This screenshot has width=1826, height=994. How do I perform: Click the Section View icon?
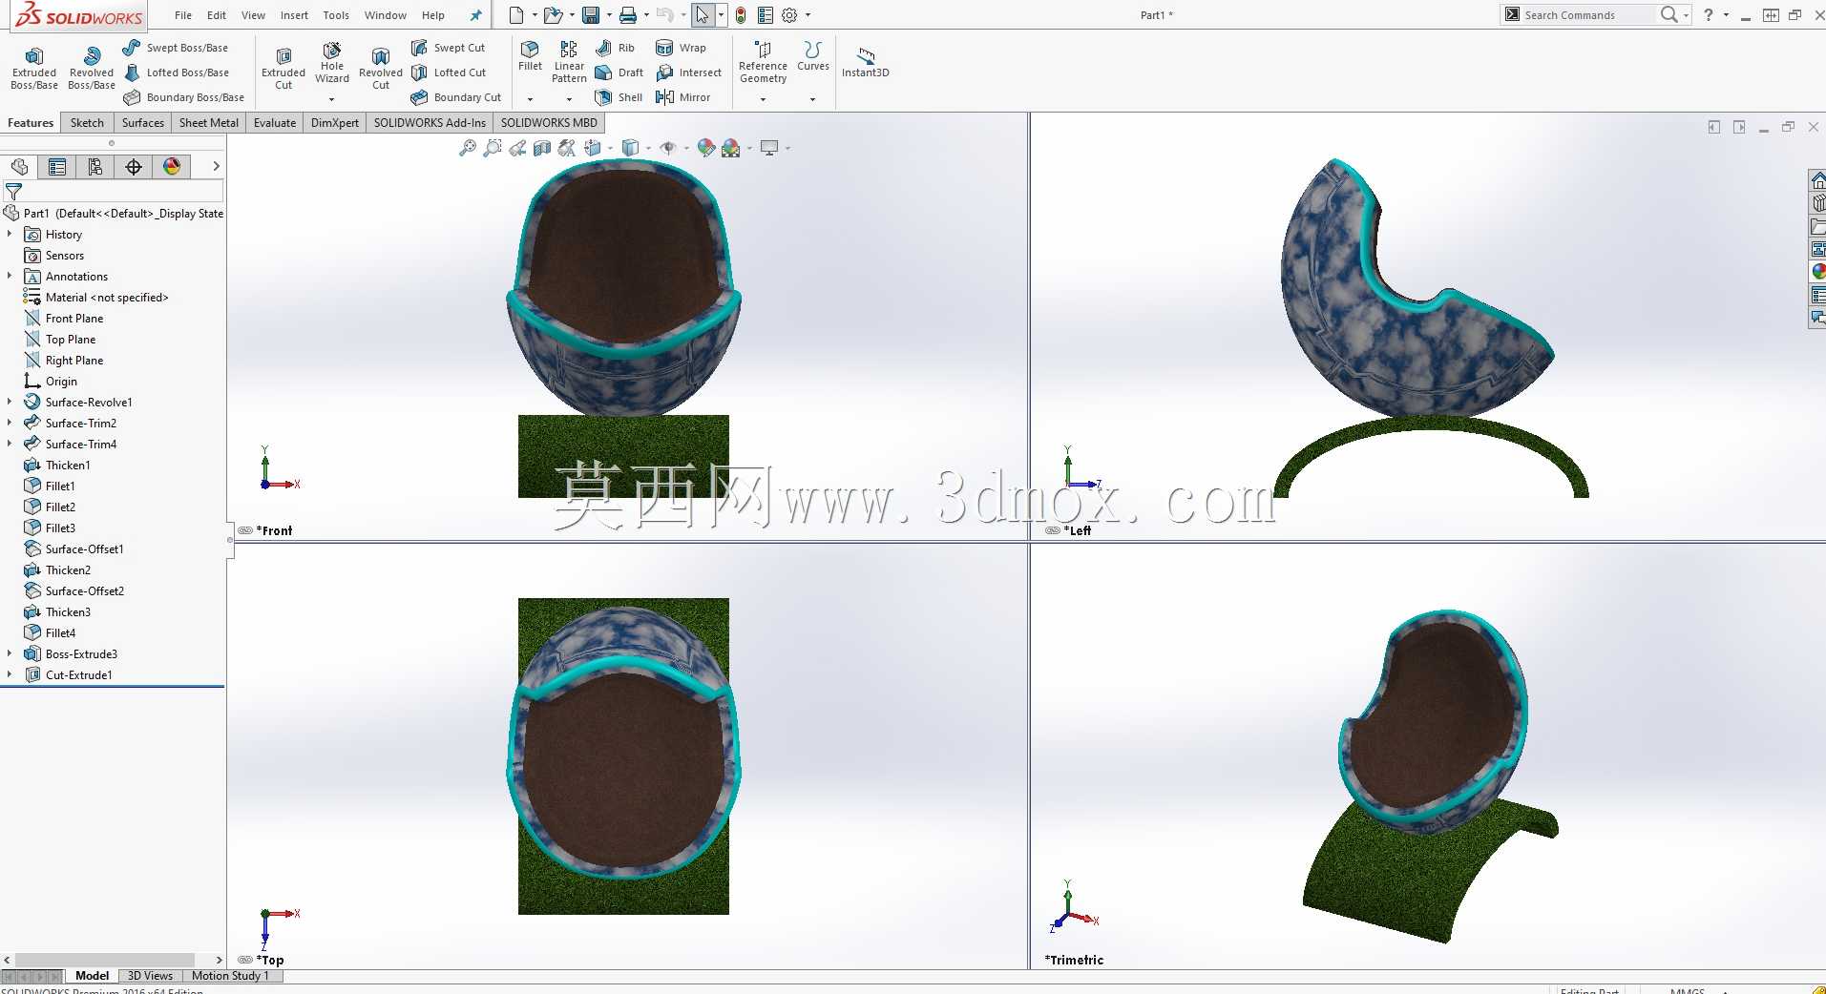click(x=542, y=148)
